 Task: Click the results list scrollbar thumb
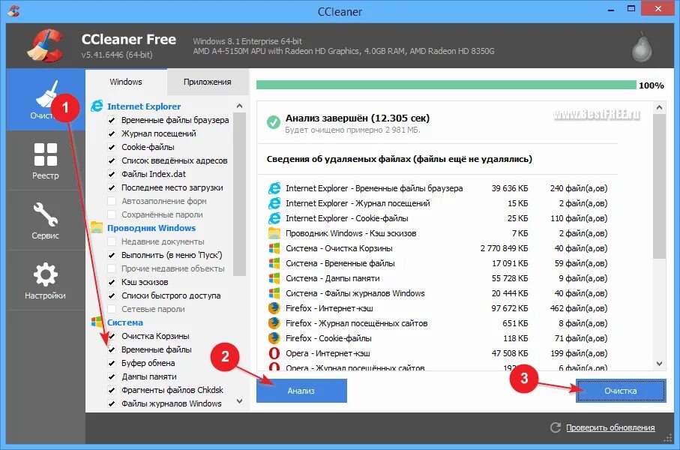click(659, 187)
